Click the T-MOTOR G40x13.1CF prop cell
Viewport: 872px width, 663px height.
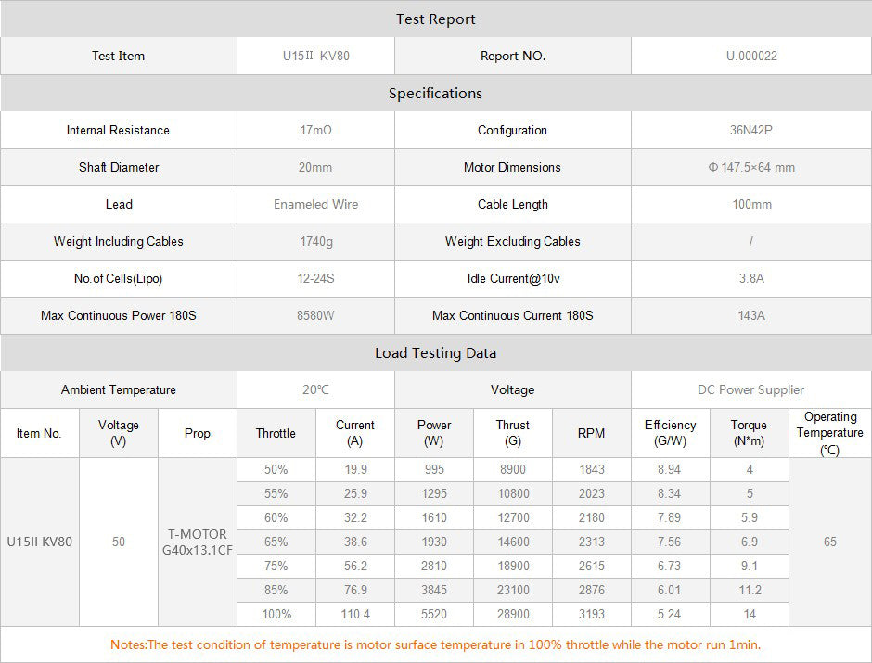(x=198, y=542)
